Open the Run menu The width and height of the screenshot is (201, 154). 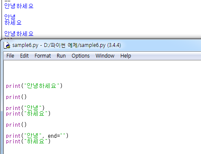(61, 56)
